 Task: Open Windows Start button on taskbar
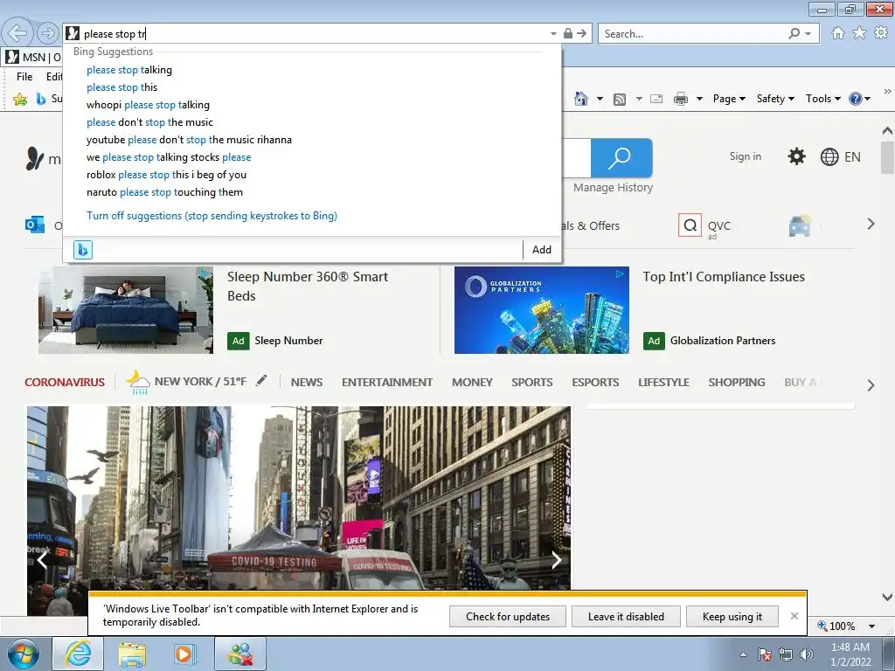pos(24,654)
